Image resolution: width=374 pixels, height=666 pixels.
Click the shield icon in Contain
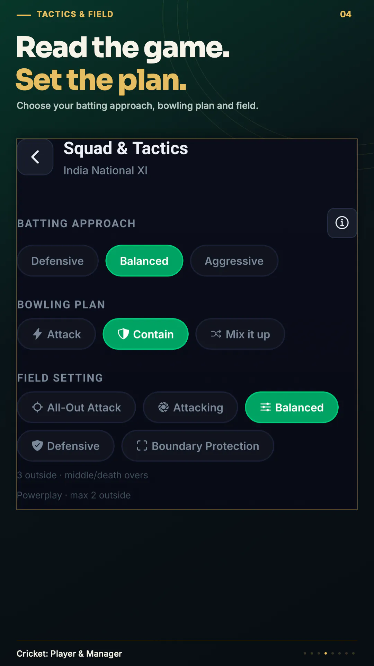click(x=123, y=334)
